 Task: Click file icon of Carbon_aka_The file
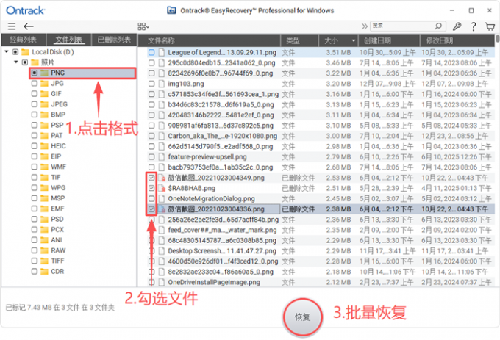162,136
